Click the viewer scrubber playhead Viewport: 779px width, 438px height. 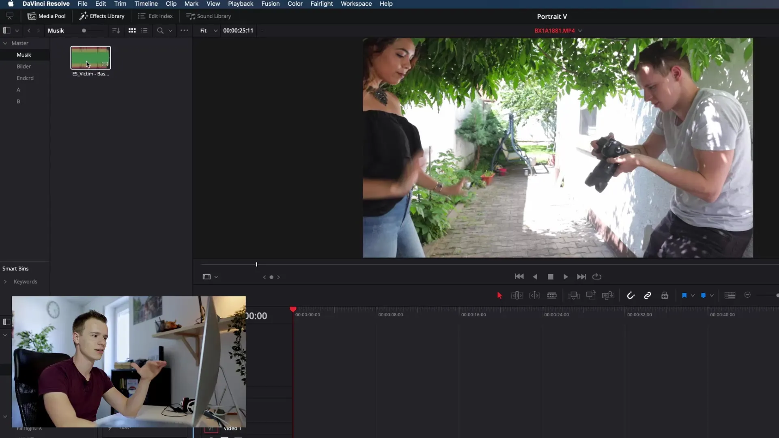256,264
